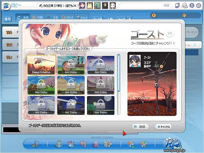Image resolution: width=204 pixels, height=153 pixels.
Task: Click the ホール数 column header
Action: click(98, 18)
